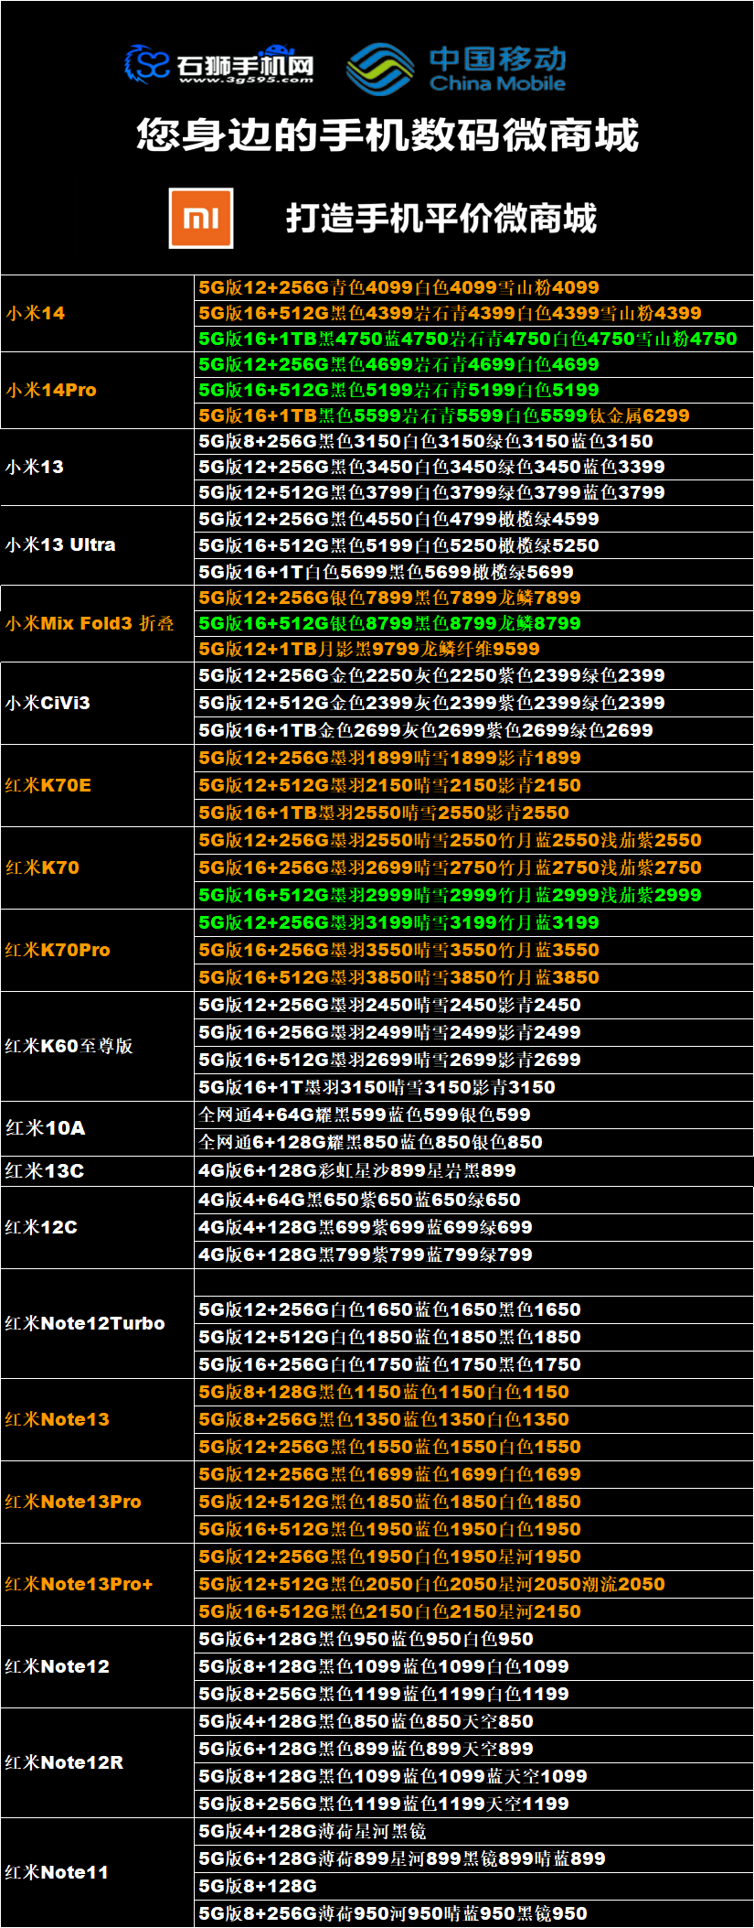Select the "红米Note11" model cell
Screen dimensions: 754x1928
pos(97,1872)
